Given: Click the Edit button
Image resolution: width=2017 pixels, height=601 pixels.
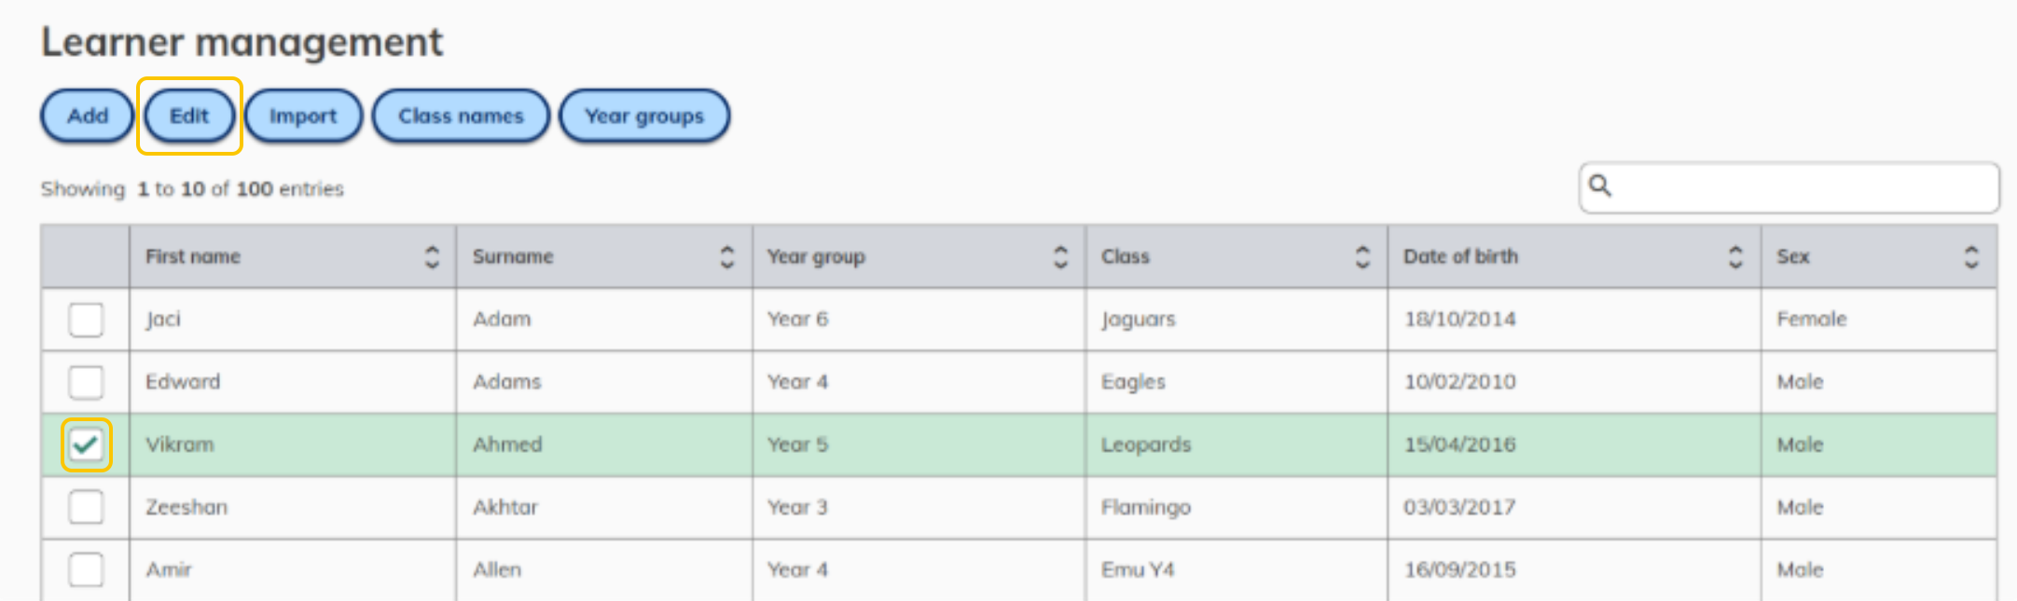Looking at the screenshot, I should [189, 116].
